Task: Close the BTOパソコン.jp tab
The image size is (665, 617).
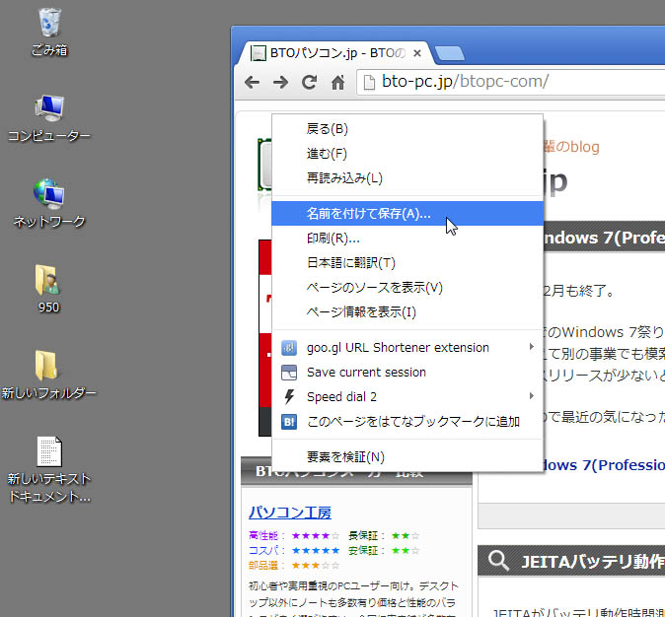Action: (417, 53)
